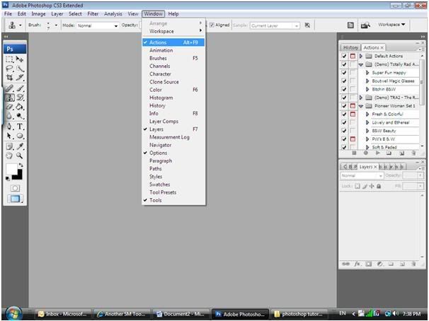Click Histogram in the Window menu
Screen dimensions: 429x321
click(161, 98)
